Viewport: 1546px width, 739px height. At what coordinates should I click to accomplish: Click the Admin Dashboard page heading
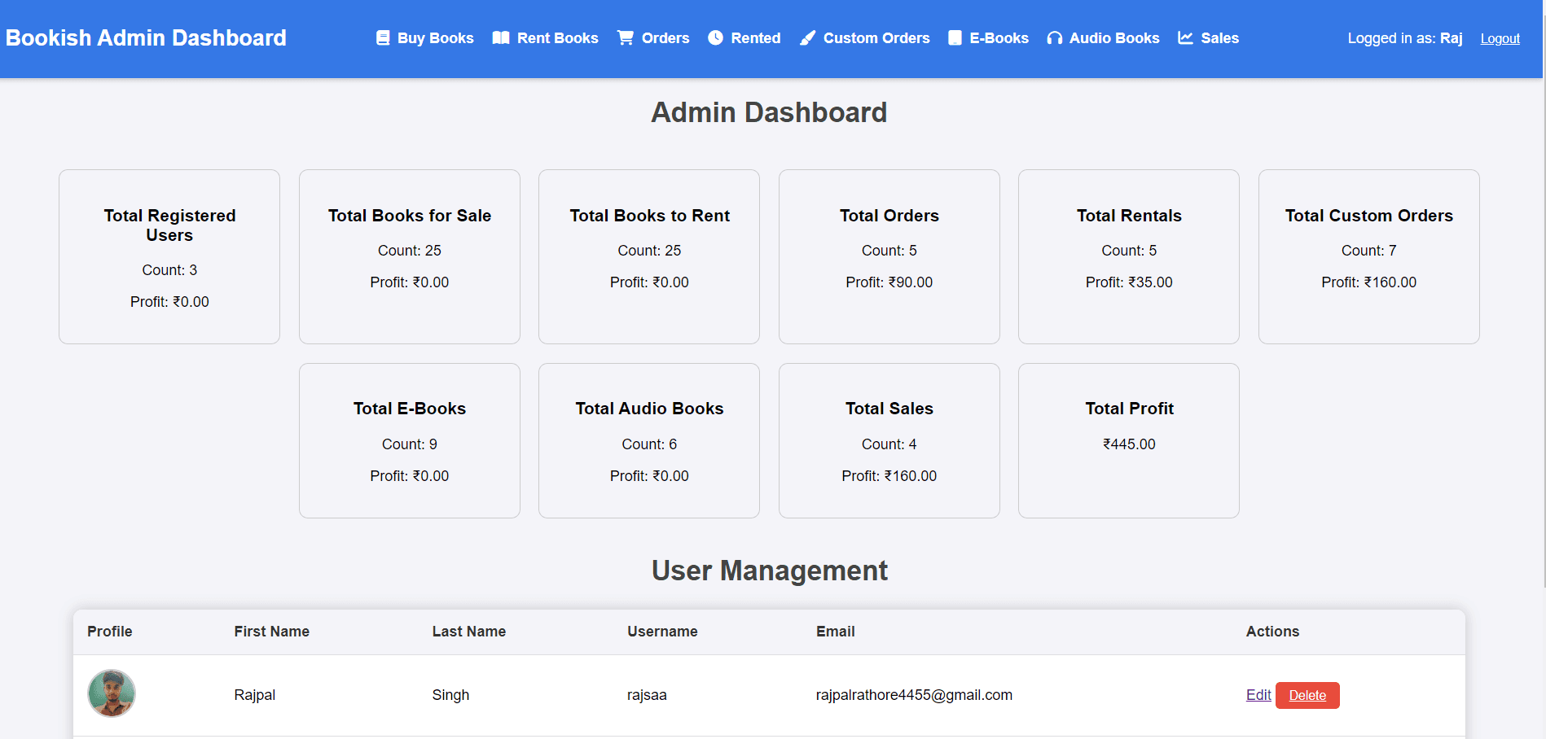769,112
